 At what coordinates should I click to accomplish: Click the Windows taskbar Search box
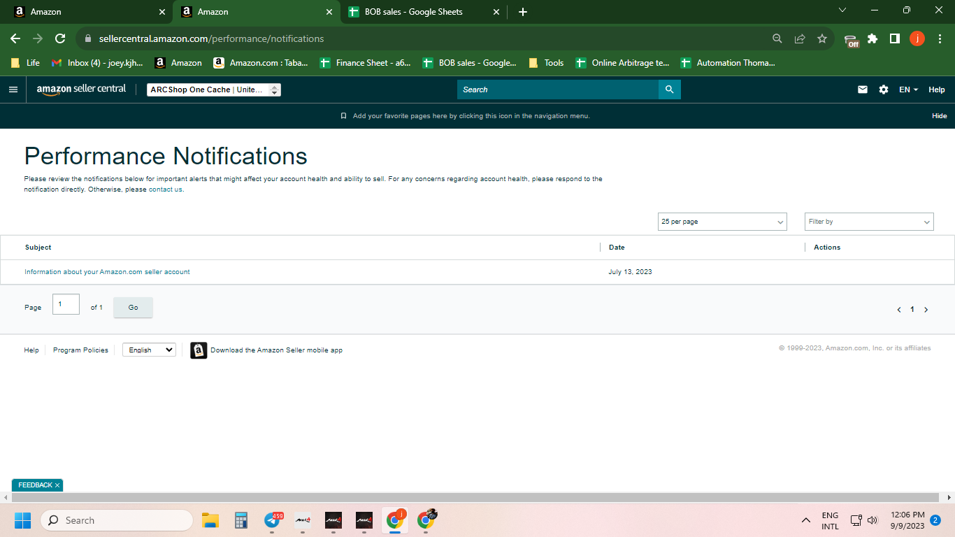(117, 520)
